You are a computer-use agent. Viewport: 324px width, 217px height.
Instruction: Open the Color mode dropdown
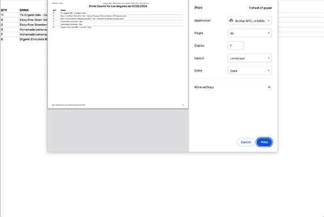[249, 70]
